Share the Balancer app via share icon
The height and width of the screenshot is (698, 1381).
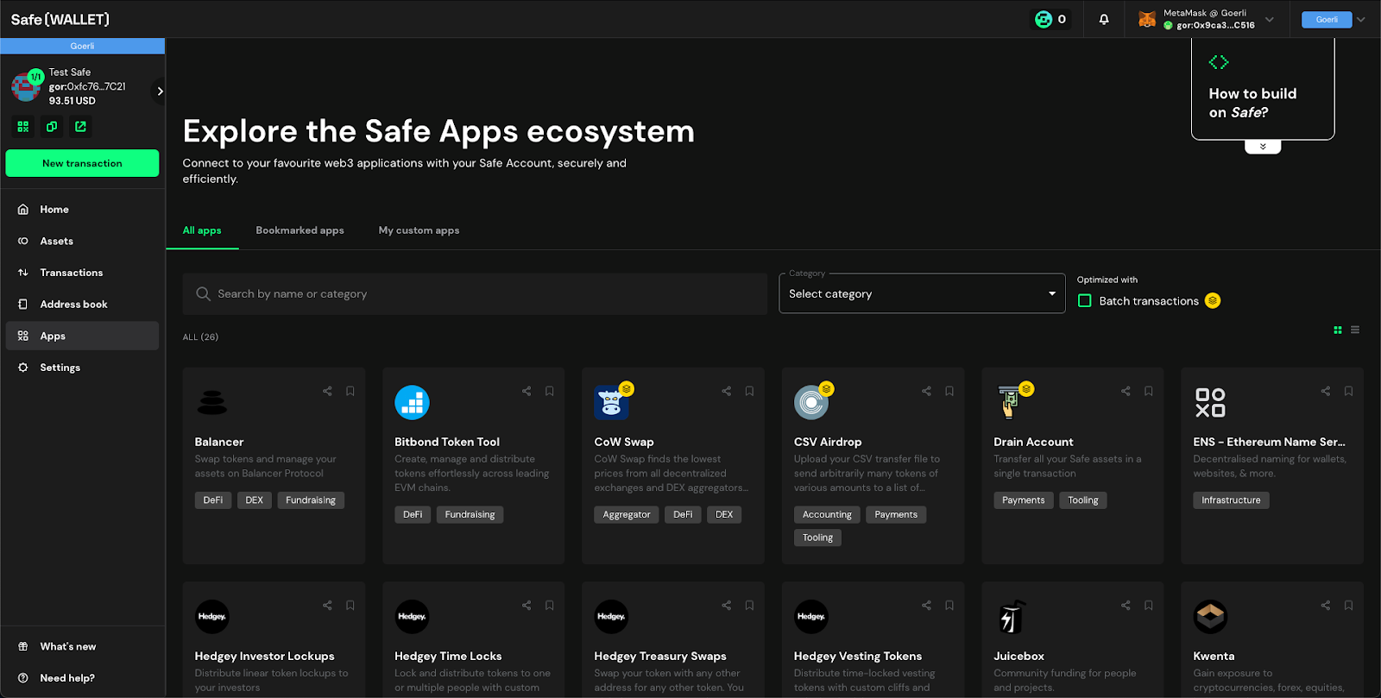point(327,391)
